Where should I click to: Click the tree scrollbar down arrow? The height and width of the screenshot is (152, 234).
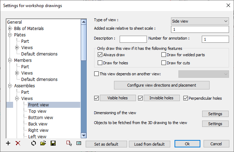click(x=84, y=135)
